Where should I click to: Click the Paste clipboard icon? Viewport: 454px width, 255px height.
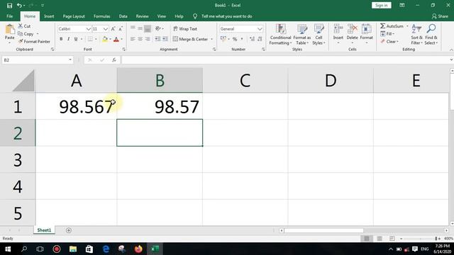(x=9, y=30)
